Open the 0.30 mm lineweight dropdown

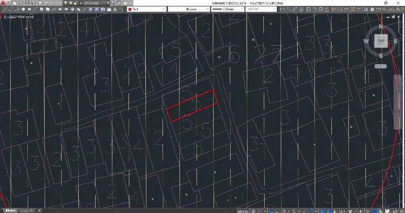(227, 9)
